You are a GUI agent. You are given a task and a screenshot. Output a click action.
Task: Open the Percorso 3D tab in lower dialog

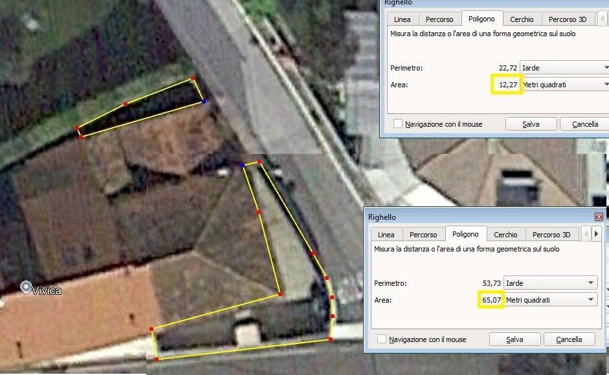pyautogui.click(x=551, y=235)
